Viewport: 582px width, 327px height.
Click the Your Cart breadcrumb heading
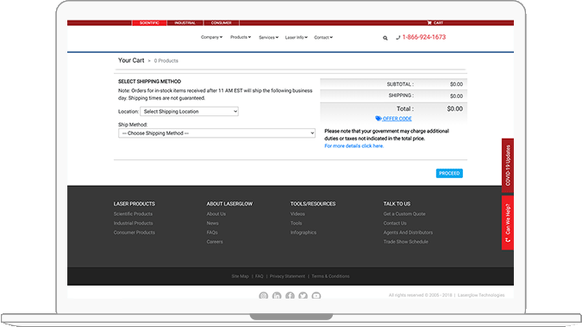tap(131, 60)
